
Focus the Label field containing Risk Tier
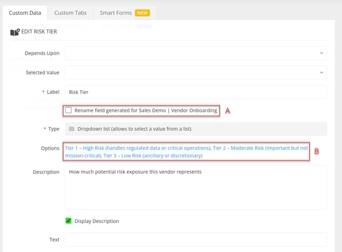(196, 92)
